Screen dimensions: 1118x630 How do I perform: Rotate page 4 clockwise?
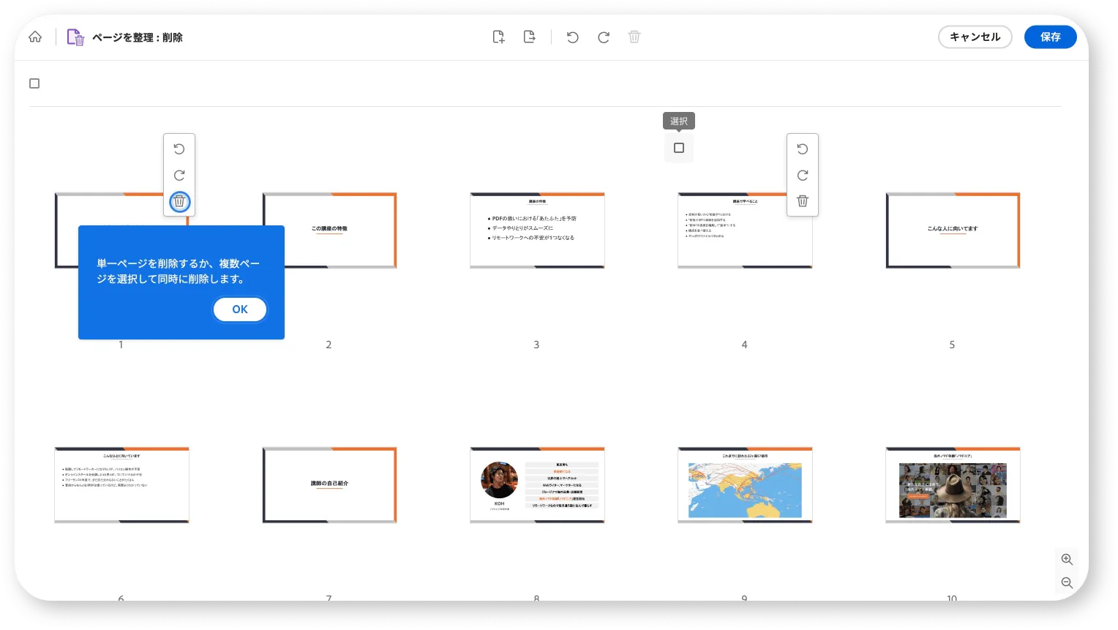(803, 175)
